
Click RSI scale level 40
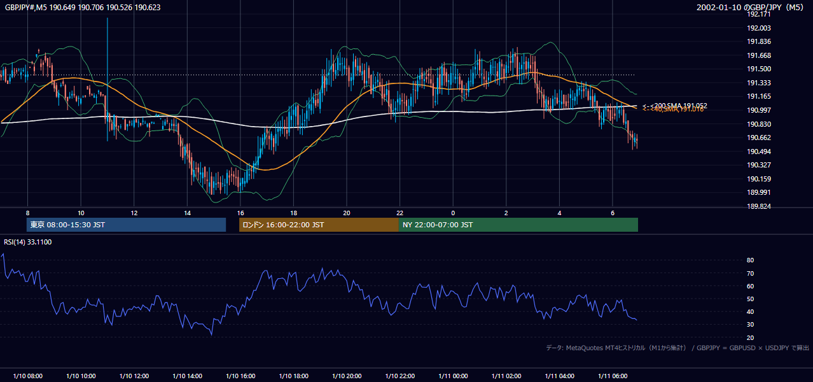click(x=751, y=311)
